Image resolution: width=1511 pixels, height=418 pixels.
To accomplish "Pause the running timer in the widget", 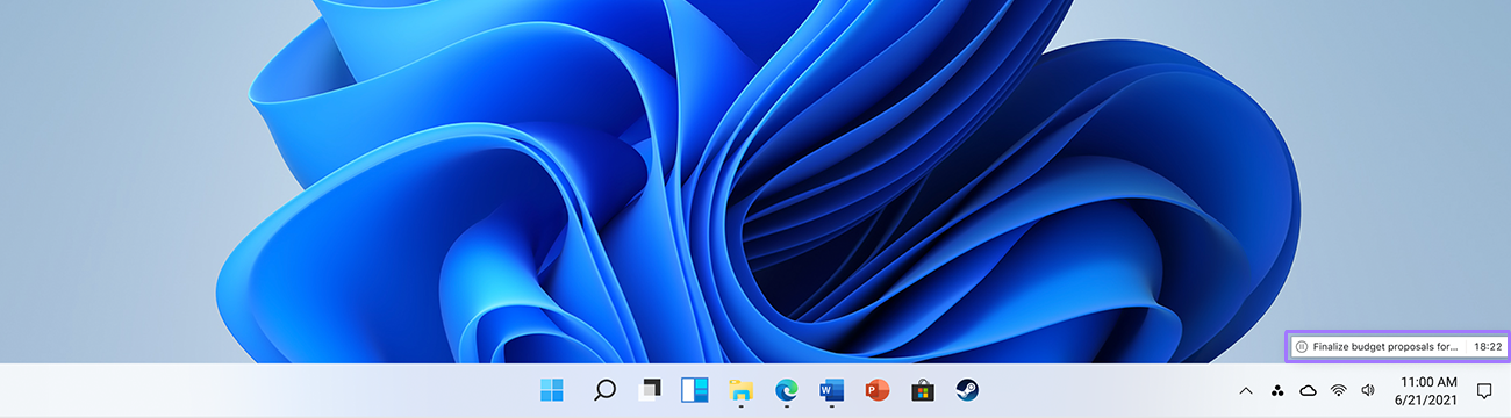I will pos(1301,347).
